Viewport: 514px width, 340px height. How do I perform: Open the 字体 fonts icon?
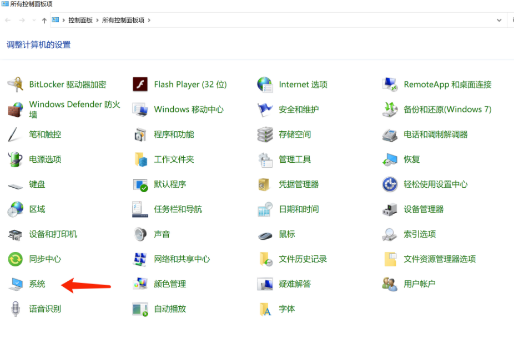tap(265, 309)
